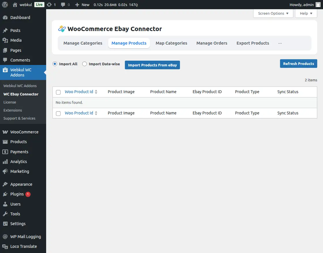Click the Live status badge
323x253 pixels.
pyautogui.click(x=39, y=5)
